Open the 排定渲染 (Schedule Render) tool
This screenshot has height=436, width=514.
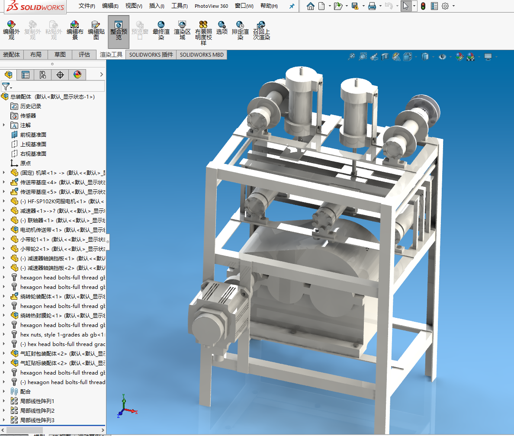pos(240,30)
